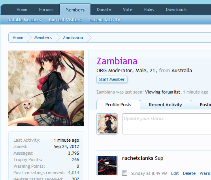Tick checkbox next to rachetclanks' post
Viewport: 211px width, 180px height.
tap(124, 173)
